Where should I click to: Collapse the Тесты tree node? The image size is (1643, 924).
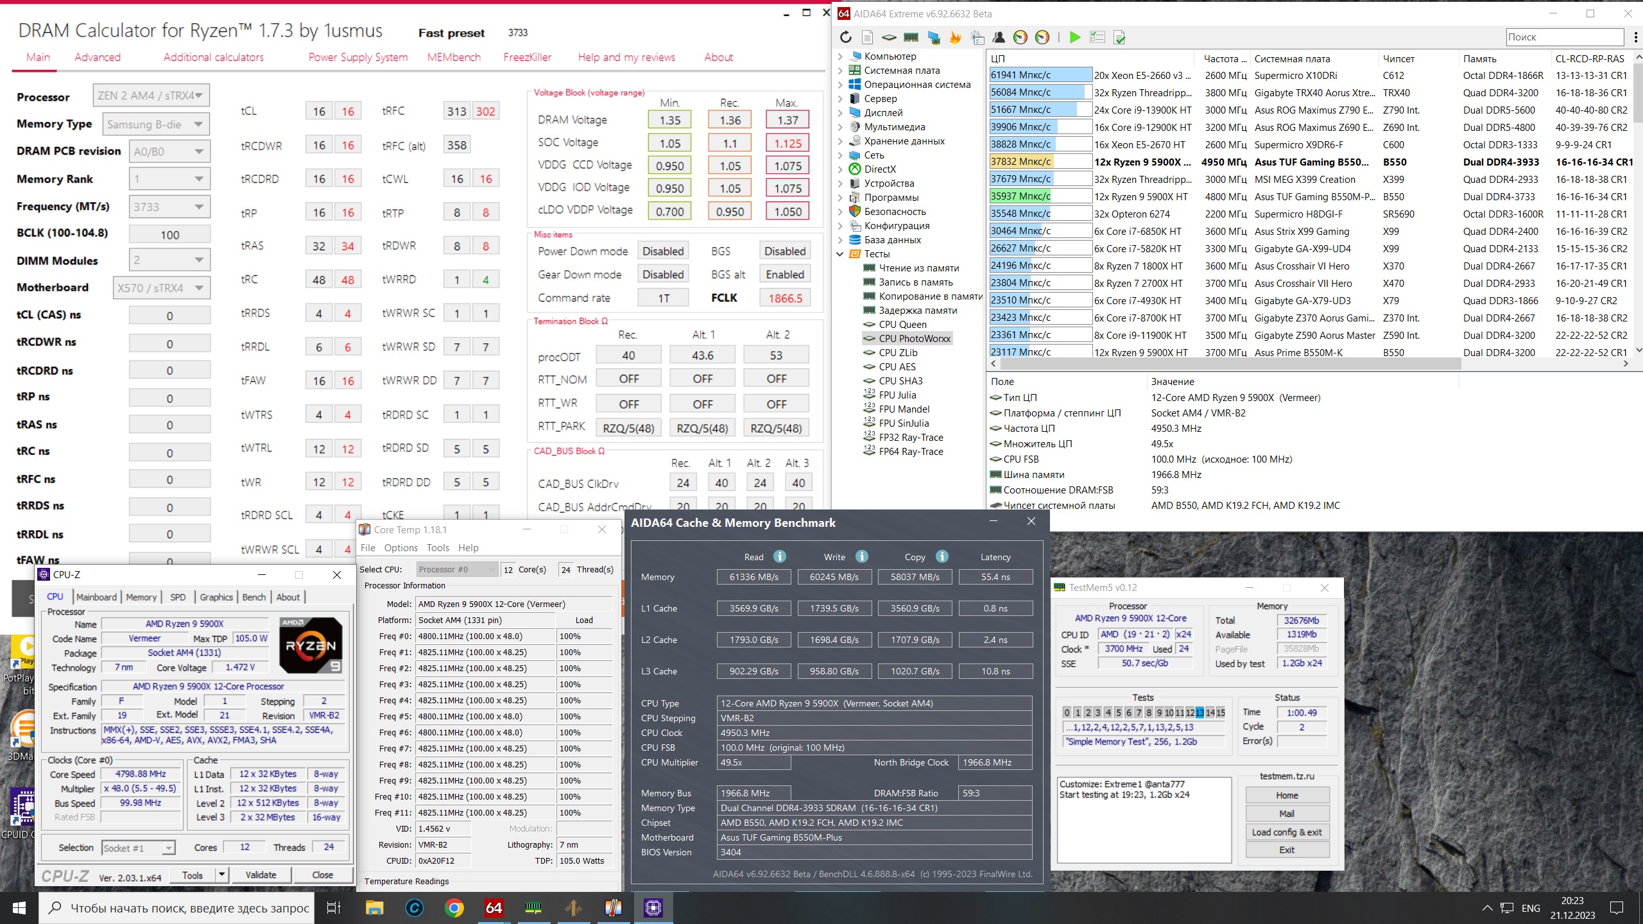(839, 254)
